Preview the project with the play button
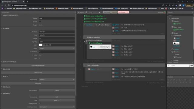 click(99, 12)
